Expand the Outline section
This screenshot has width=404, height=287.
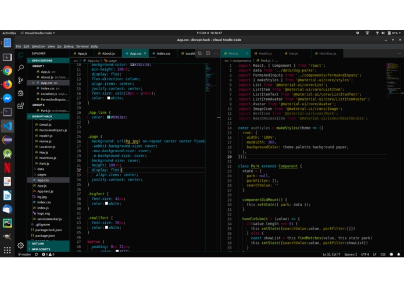click(x=48, y=243)
